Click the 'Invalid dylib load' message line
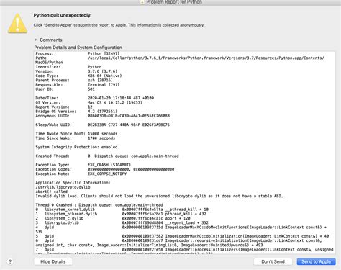 [159, 196]
